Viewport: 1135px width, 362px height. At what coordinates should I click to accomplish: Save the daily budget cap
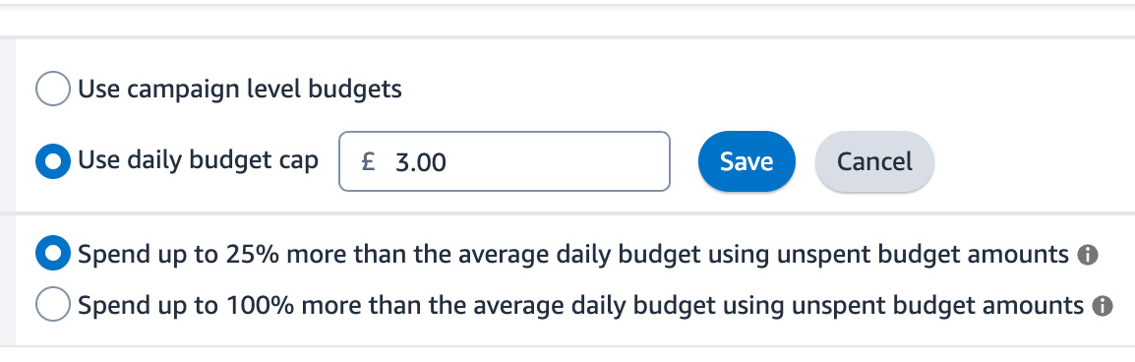pos(747,161)
